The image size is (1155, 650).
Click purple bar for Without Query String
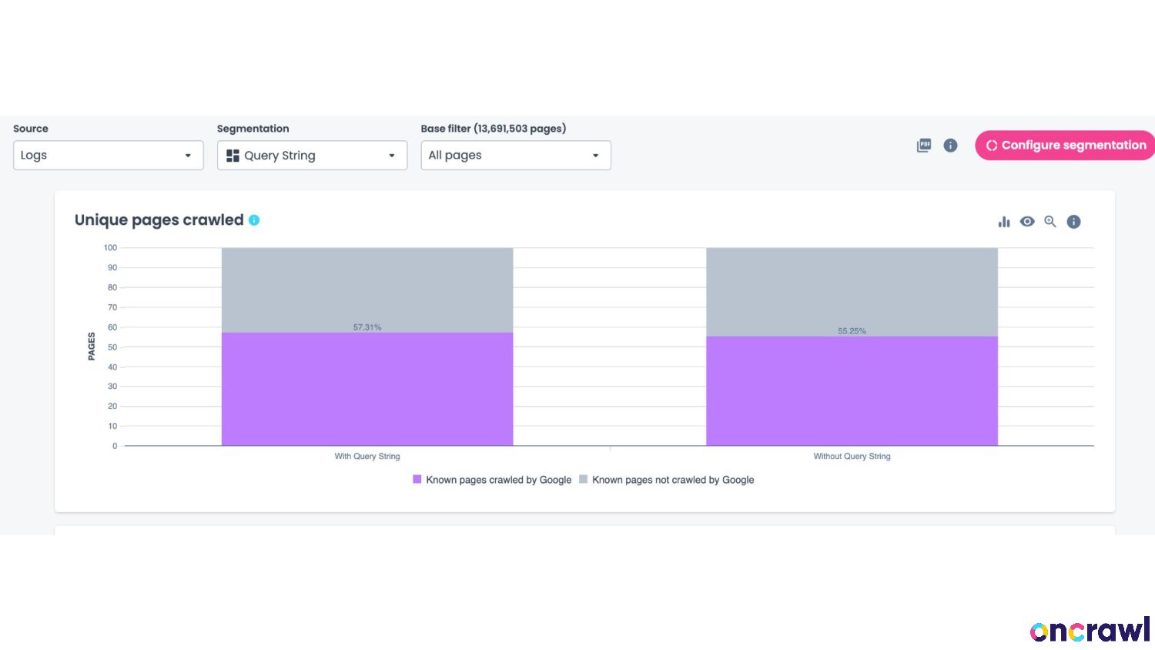(852, 391)
